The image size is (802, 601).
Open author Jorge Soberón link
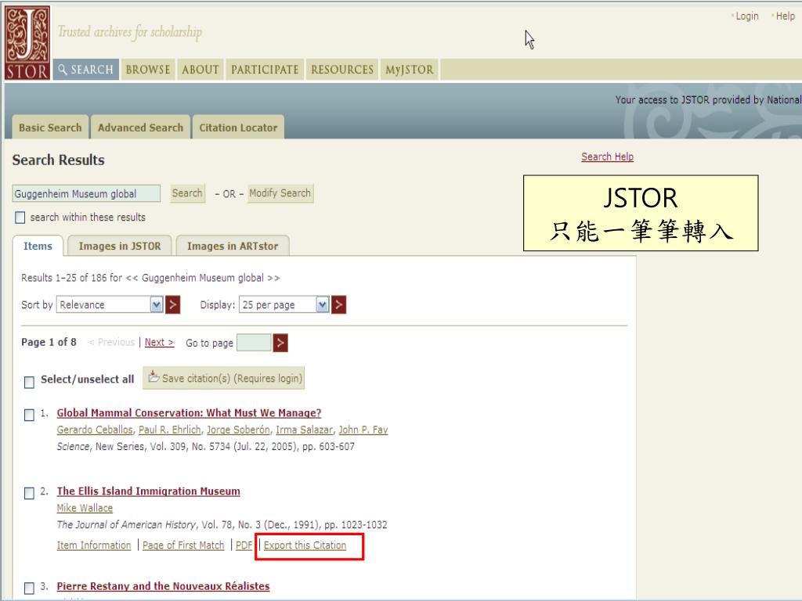click(238, 430)
